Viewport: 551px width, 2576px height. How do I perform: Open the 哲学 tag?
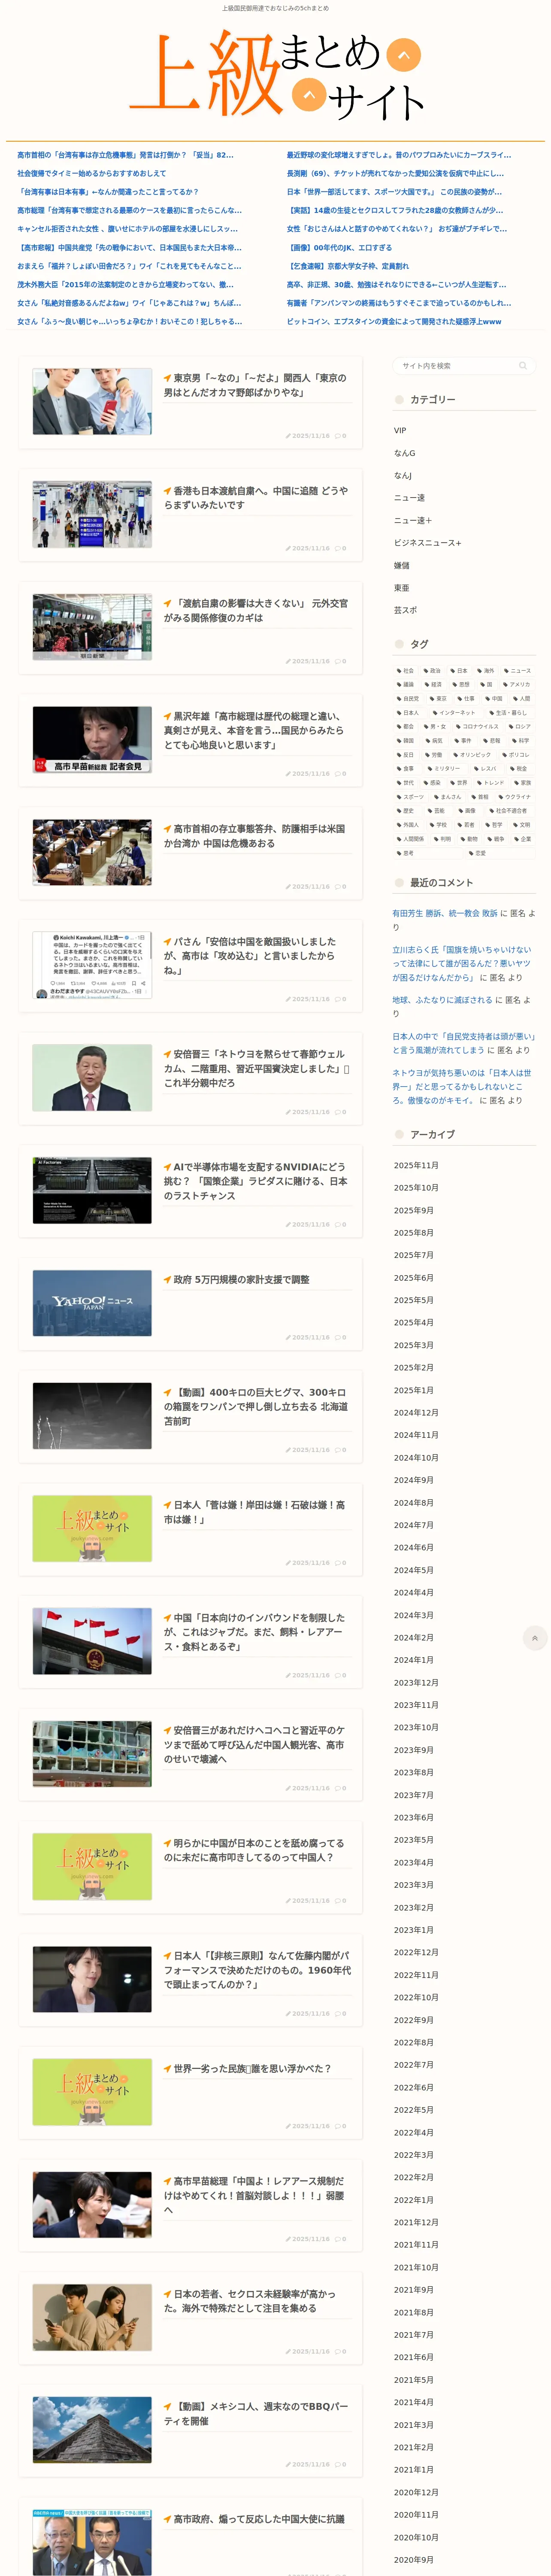click(x=494, y=825)
